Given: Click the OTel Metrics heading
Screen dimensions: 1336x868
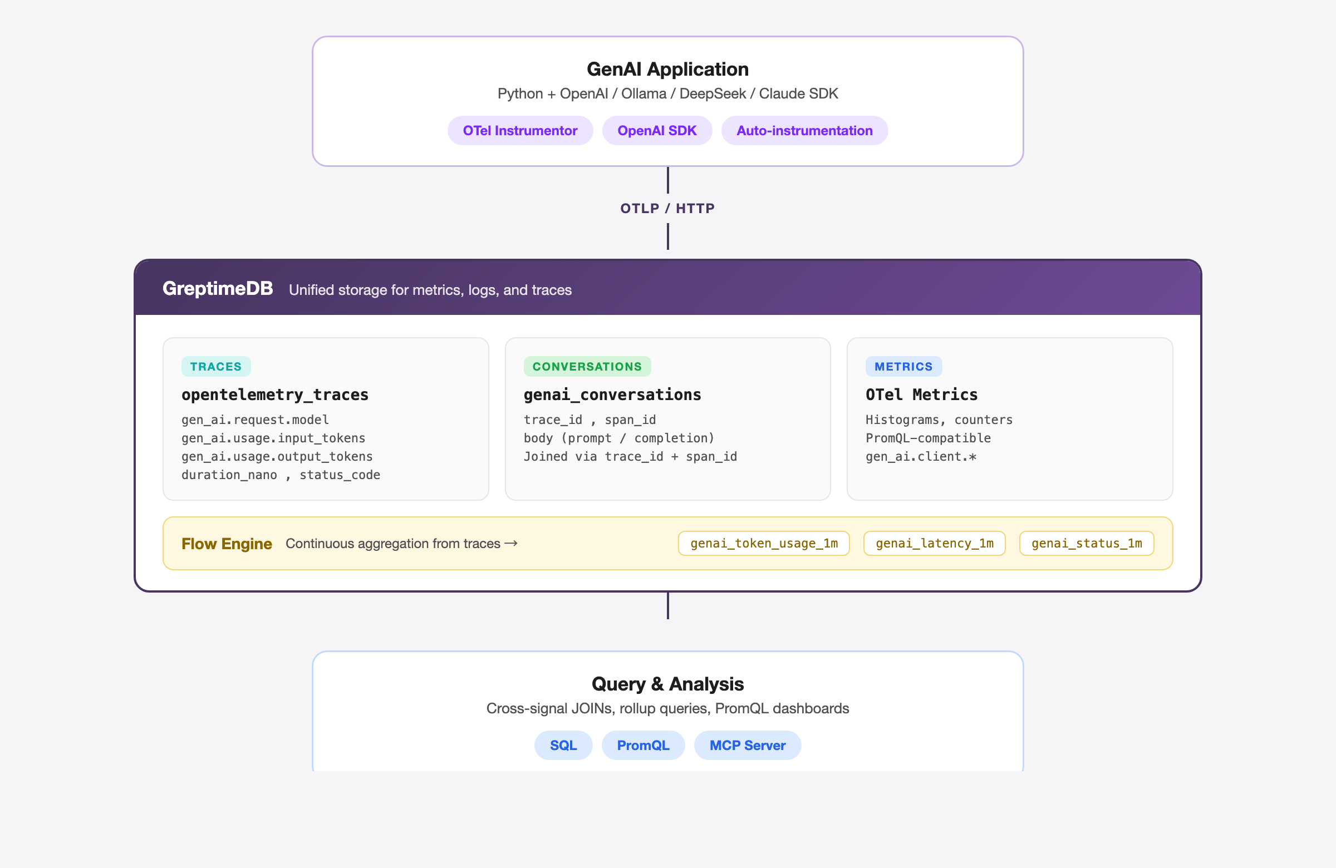Looking at the screenshot, I should click(x=921, y=394).
